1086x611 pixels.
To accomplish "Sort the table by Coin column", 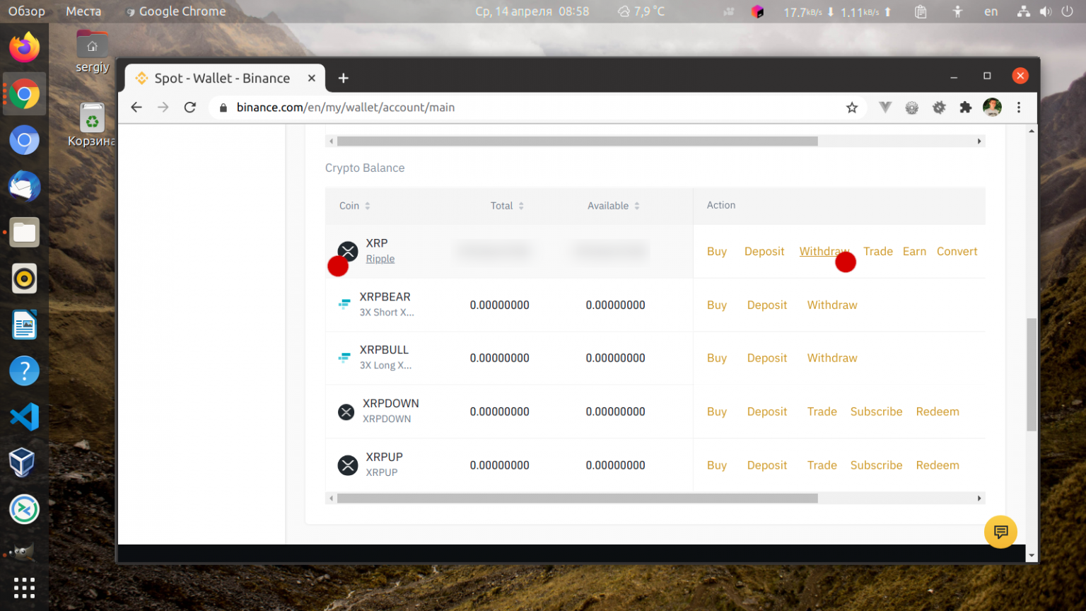I will click(x=354, y=206).
